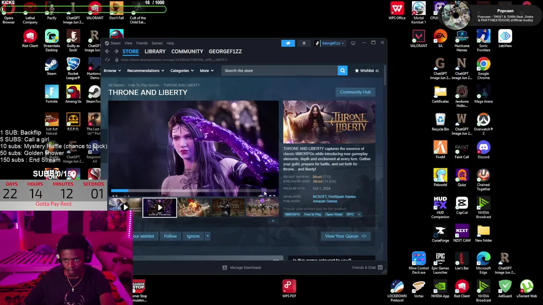Viewport: 543px width, 305px height.
Task: Open the Games menu in Steam
Action: (x=157, y=43)
